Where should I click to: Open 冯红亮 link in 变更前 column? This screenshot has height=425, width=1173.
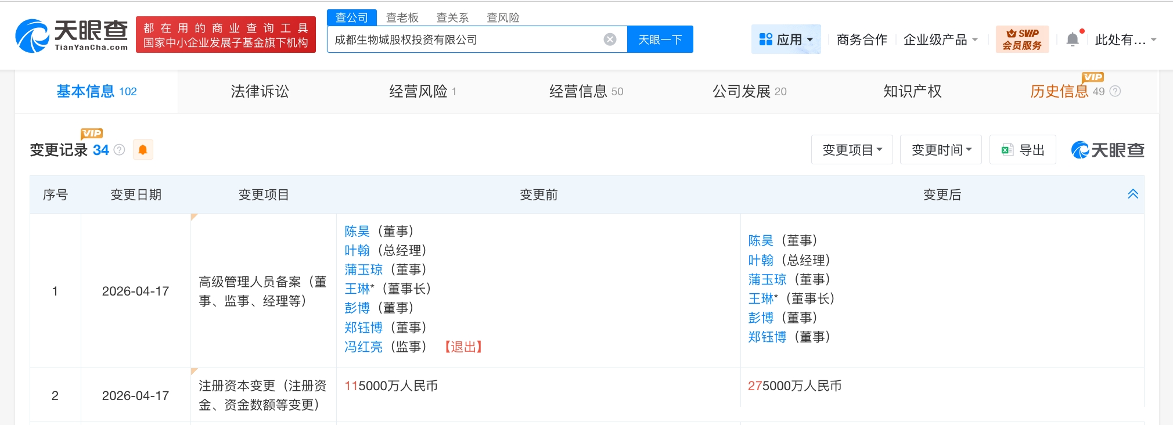(x=363, y=347)
